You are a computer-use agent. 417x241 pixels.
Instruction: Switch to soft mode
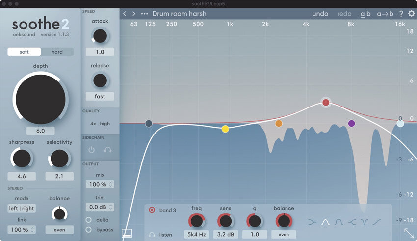pyautogui.click(x=24, y=52)
